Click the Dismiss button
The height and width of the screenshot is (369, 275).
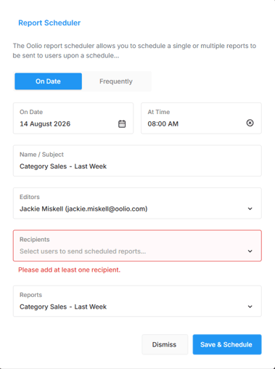(165, 344)
